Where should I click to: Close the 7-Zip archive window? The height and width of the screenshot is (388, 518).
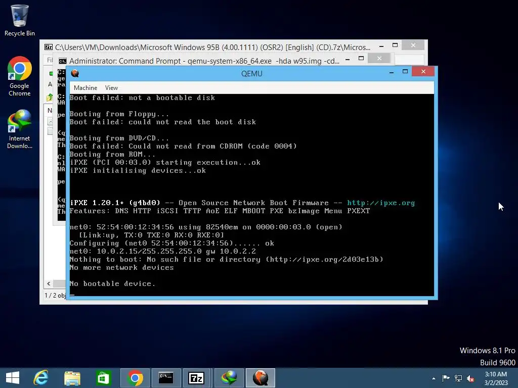pos(413,45)
